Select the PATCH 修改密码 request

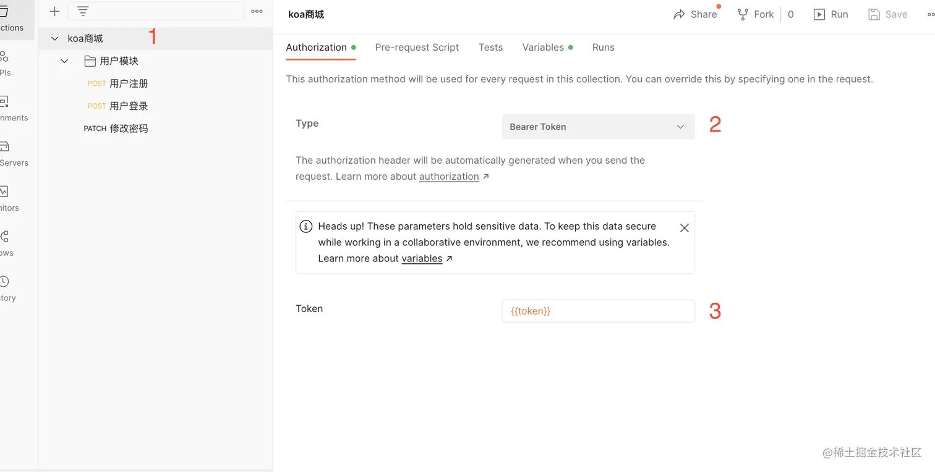point(116,129)
